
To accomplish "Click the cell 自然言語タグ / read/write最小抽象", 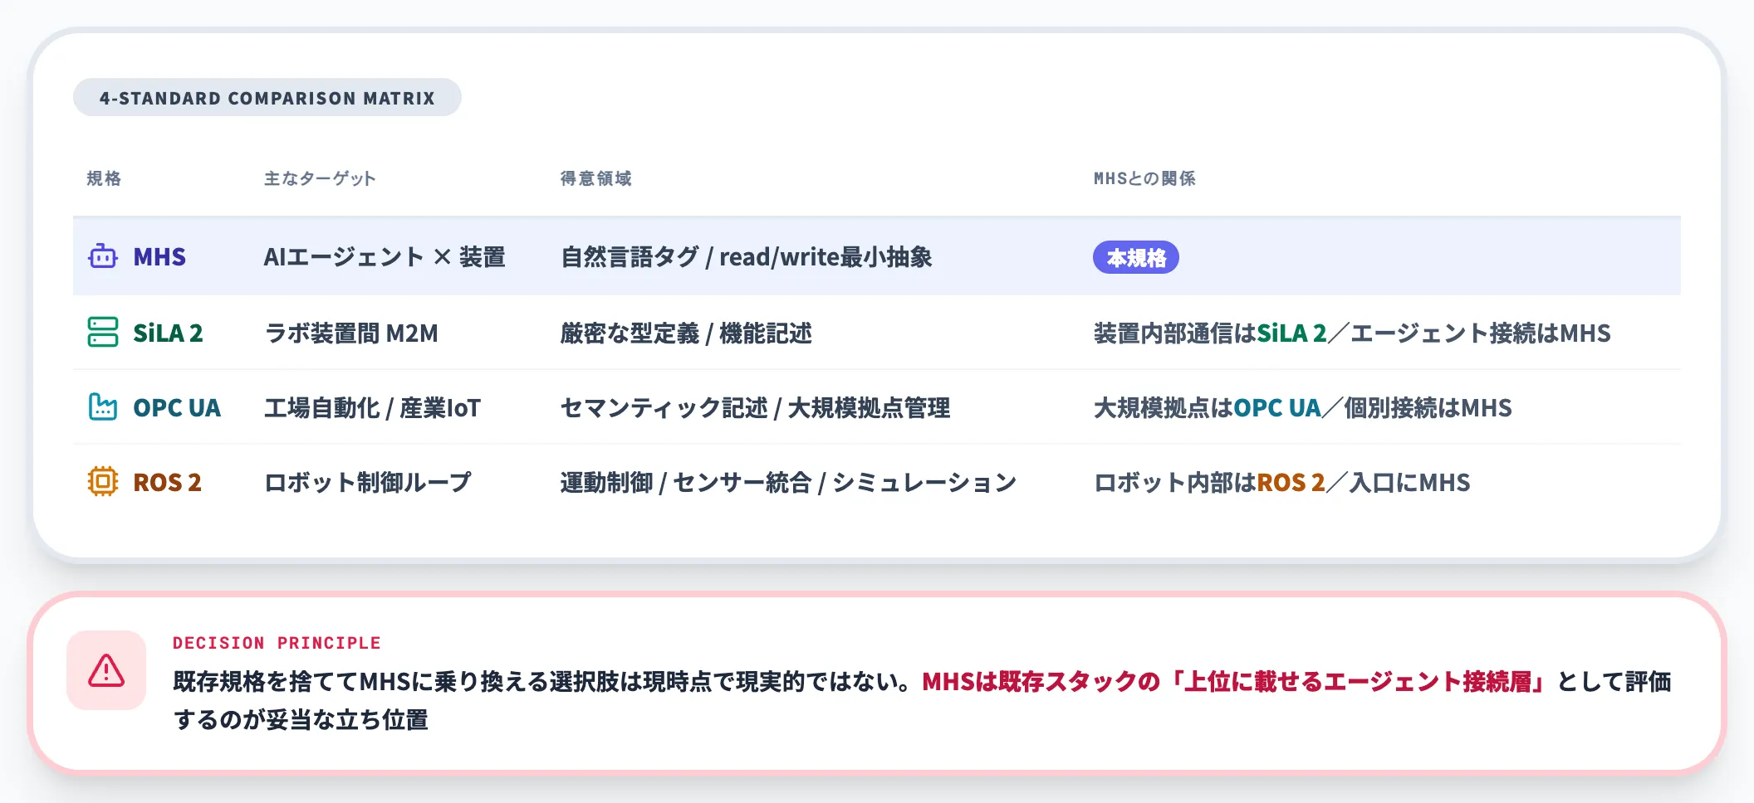I will (x=747, y=257).
